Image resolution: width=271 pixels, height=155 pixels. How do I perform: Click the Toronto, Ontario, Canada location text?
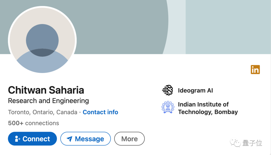pos(42,112)
